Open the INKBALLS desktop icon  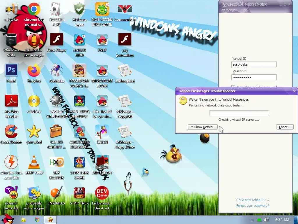click(57, 192)
